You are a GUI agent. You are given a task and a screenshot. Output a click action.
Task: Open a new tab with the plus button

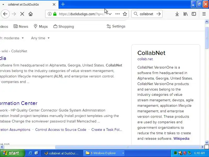(x=63, y=4)
